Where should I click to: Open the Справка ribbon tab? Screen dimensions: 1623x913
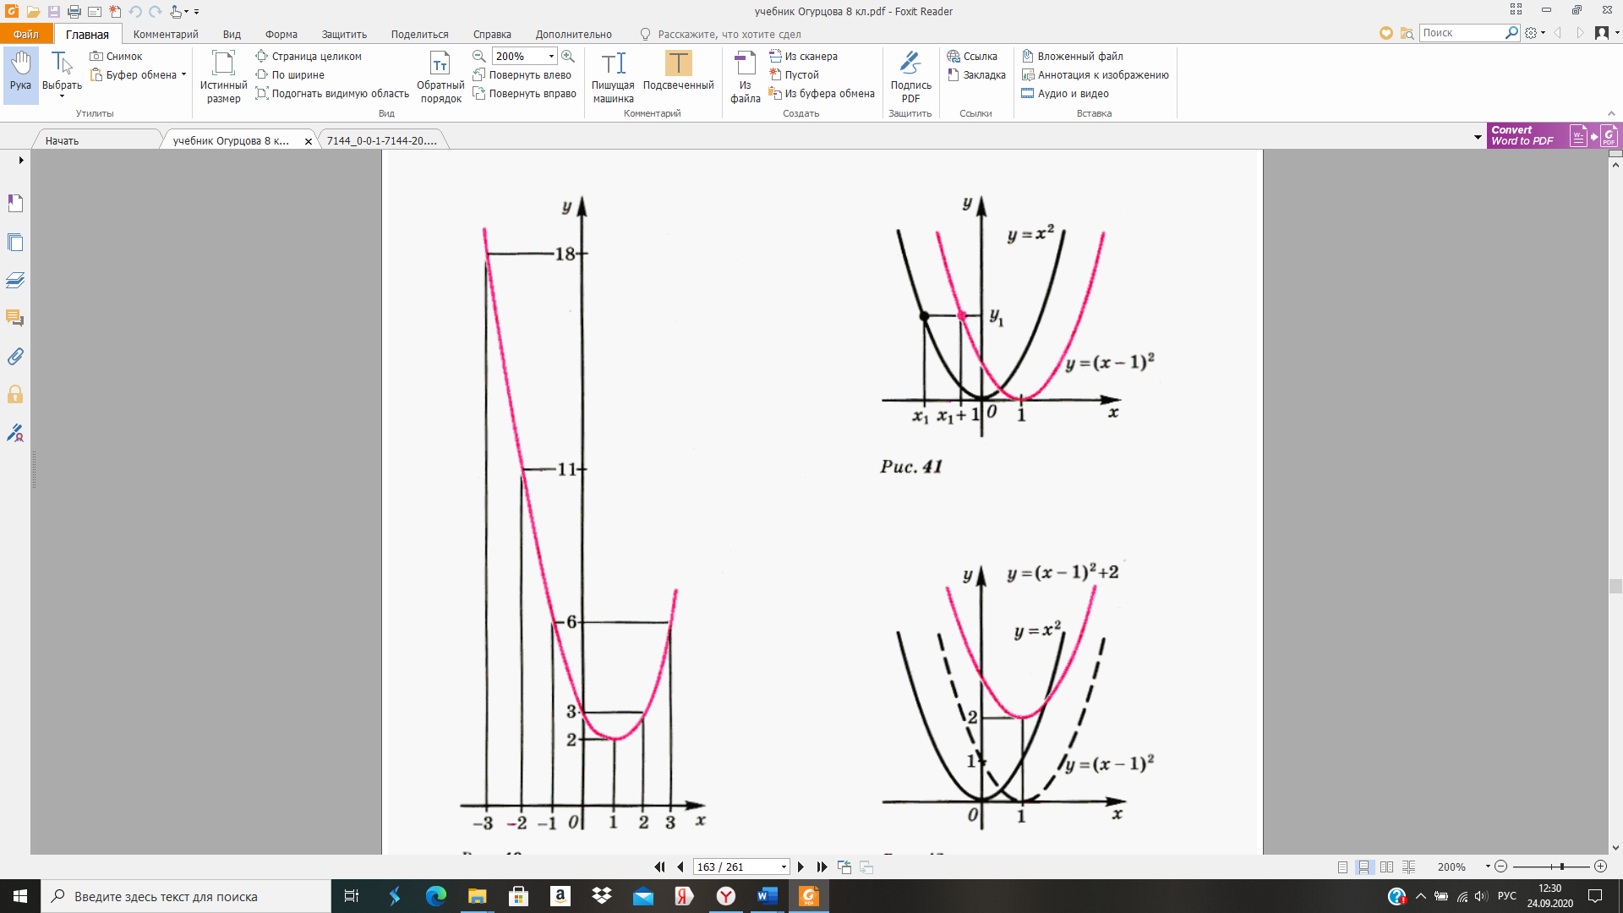tap(492, 34)
